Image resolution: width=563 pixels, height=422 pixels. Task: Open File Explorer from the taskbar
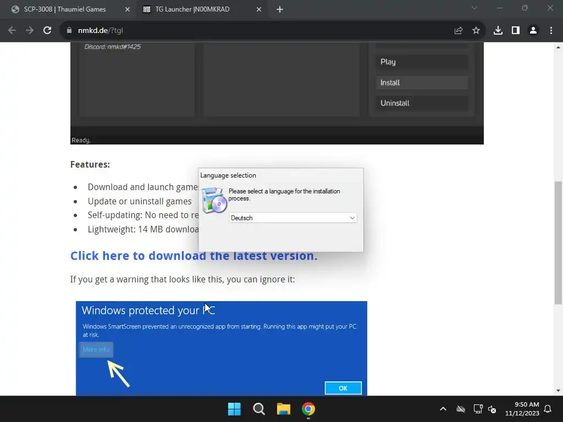pyautogui.click(x=283, y=409)
